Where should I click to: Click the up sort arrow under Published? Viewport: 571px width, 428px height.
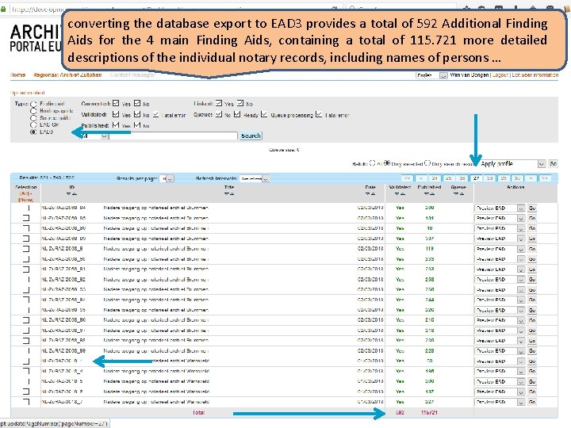click(x=432, y=194)
